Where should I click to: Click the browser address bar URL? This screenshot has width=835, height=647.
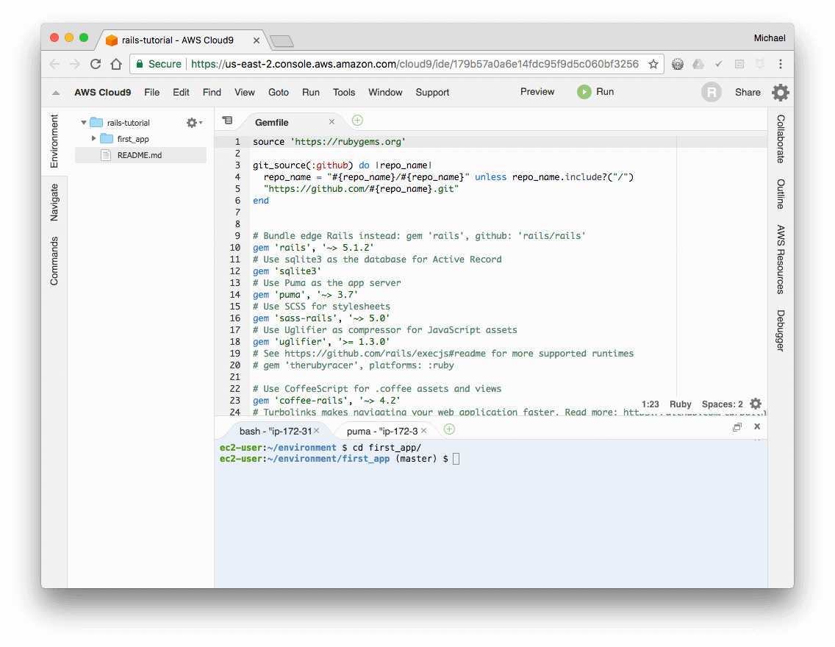[415, 64]
